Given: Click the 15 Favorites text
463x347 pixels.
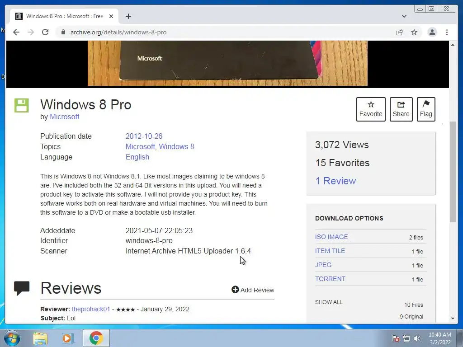Looking at the screenshot, I should click(x=342, y=163).
